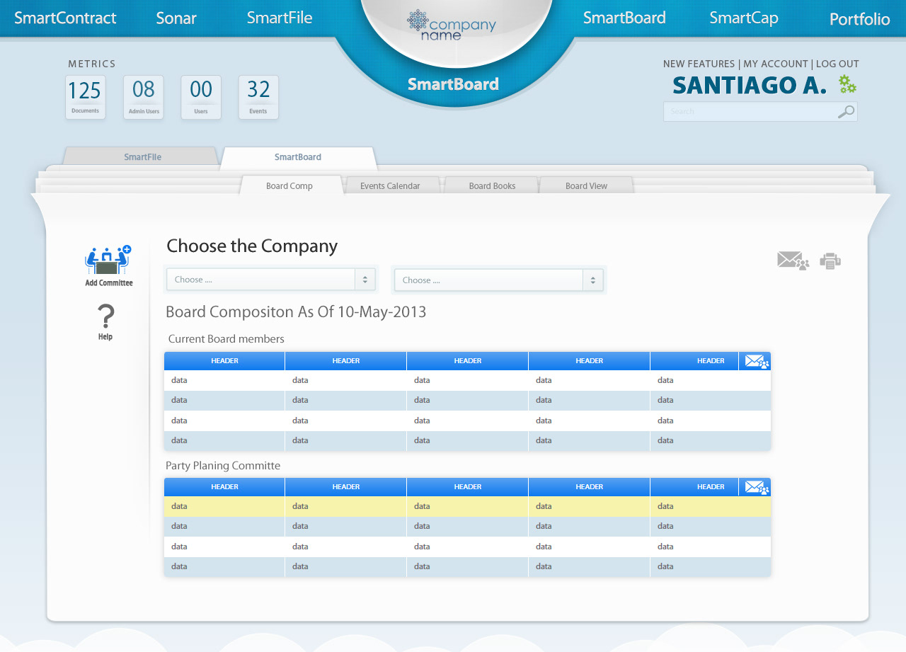This screenshot has height=652, width=906.
Task: Click the Add Committee icon
Action: tap(108, 260)
